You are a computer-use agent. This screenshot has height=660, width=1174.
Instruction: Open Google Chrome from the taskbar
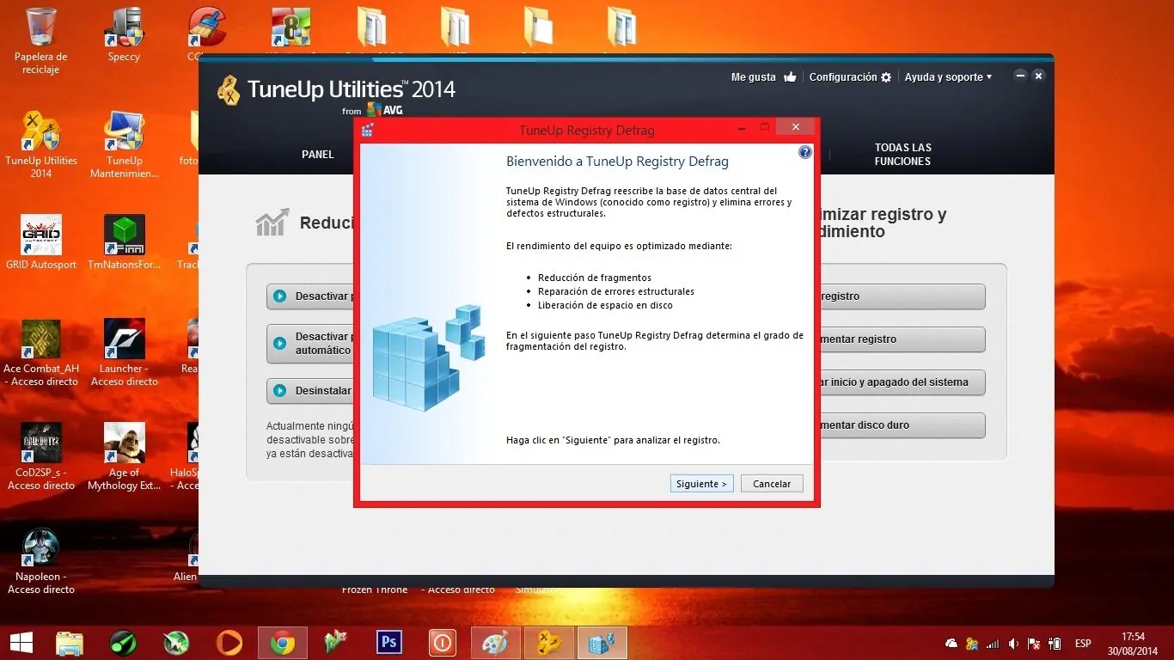(283, 643)
